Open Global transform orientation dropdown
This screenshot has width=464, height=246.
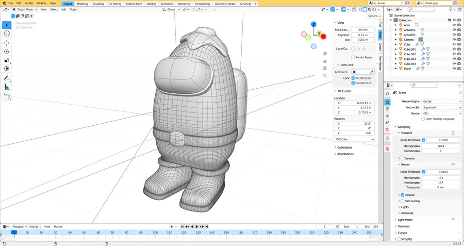pyautogui.click(x=171, y=9)
